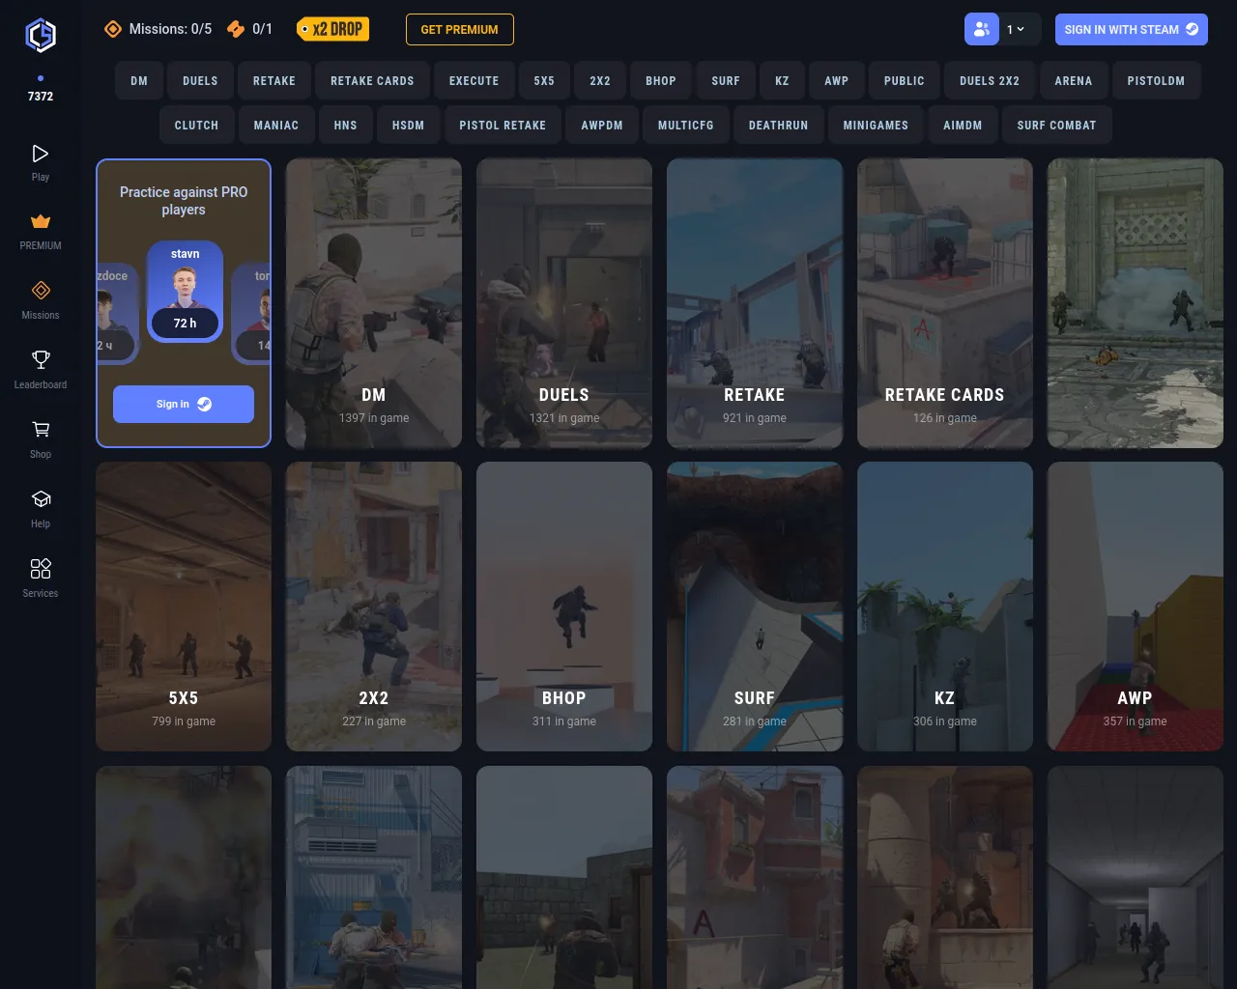The width and height of the screenshot is (1237, 989).
Task: Click the party members icon
Action: 981,29
